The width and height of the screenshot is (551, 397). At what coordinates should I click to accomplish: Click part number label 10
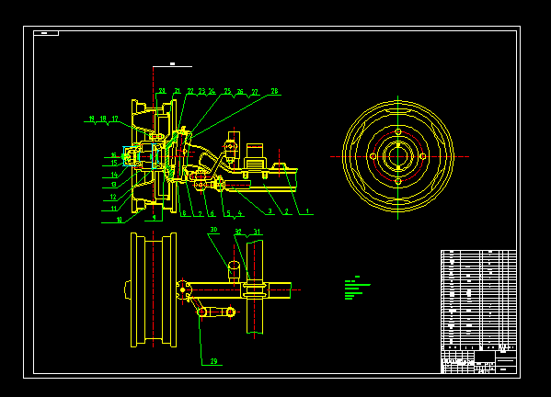coord(120,220)
